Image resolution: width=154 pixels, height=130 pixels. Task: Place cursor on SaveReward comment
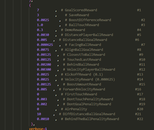[x=77, y=15]
